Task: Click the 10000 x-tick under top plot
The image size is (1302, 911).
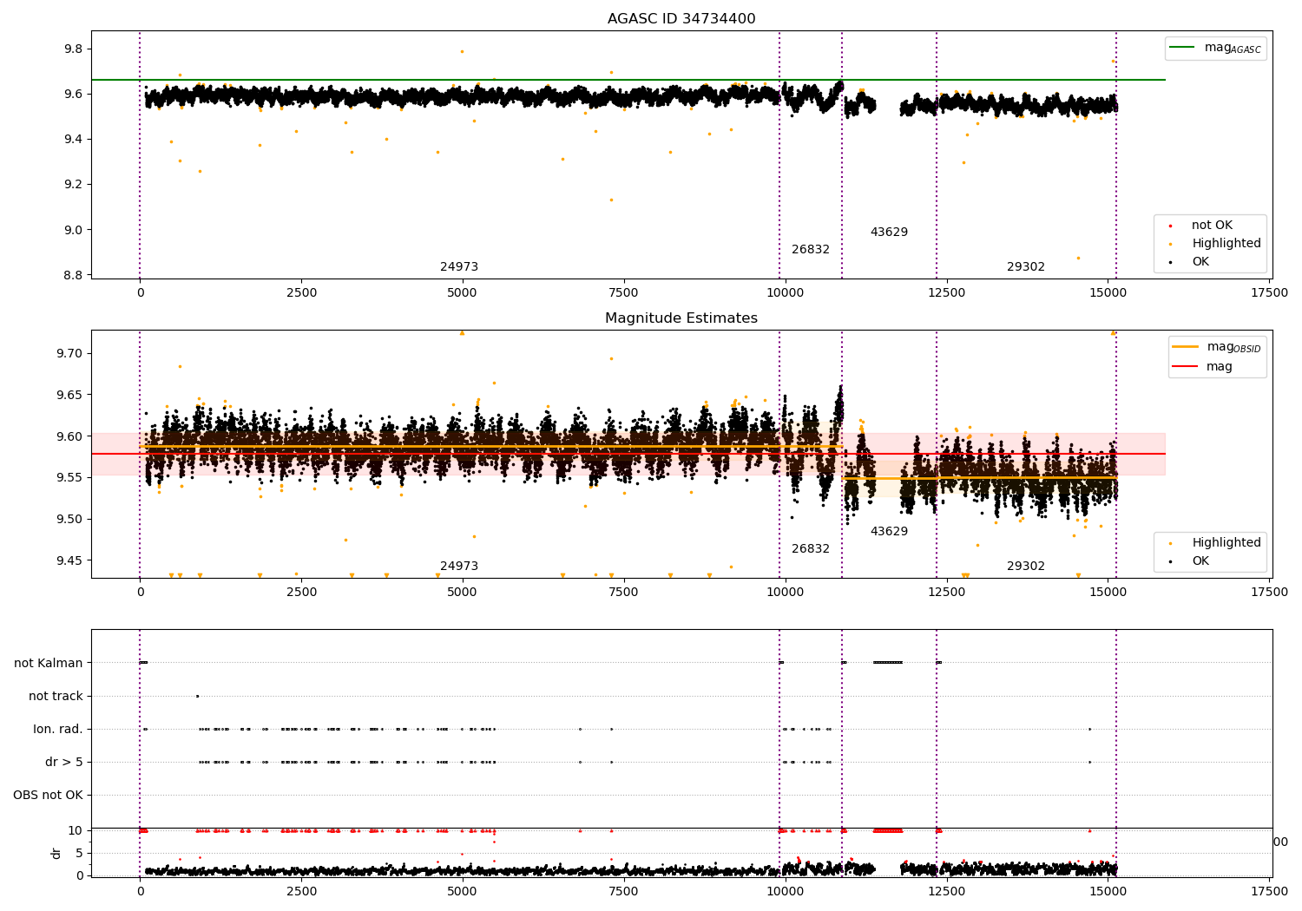Action: click(785, 293)
